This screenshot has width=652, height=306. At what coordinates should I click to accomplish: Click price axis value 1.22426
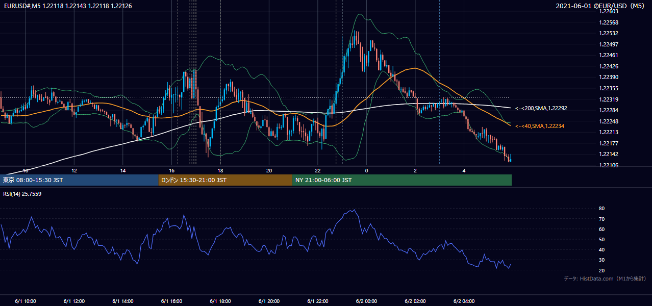click(x=609, y=66)
